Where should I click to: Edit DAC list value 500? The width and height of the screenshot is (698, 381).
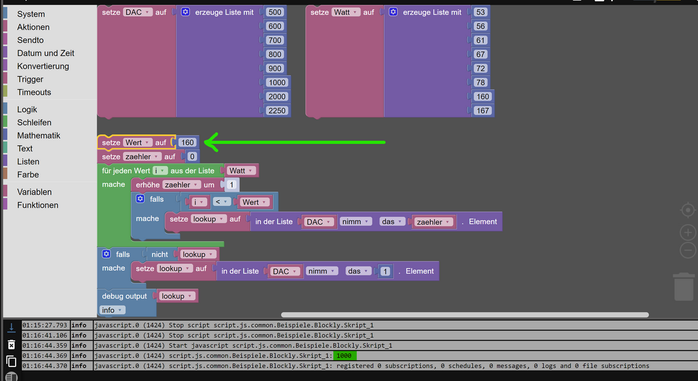point(275,12)
